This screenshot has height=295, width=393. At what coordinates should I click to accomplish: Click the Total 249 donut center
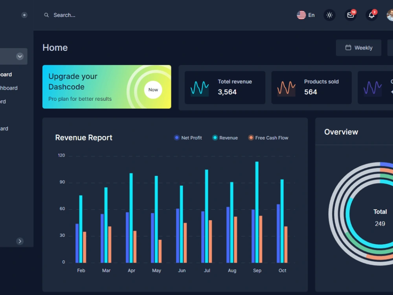[x=380, y=218]
